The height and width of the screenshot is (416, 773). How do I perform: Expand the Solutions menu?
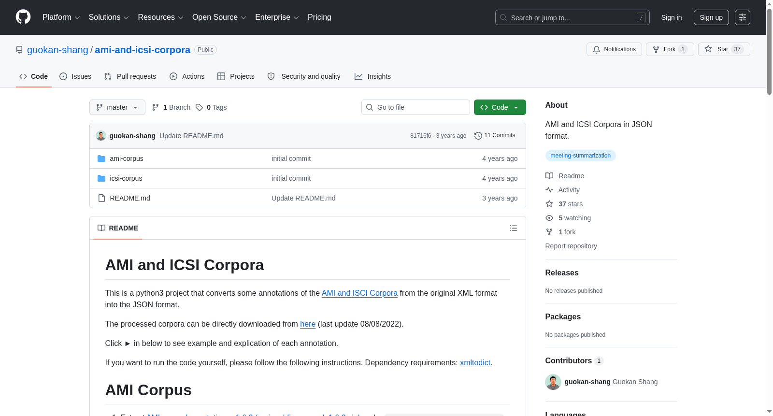pos(109,17)
